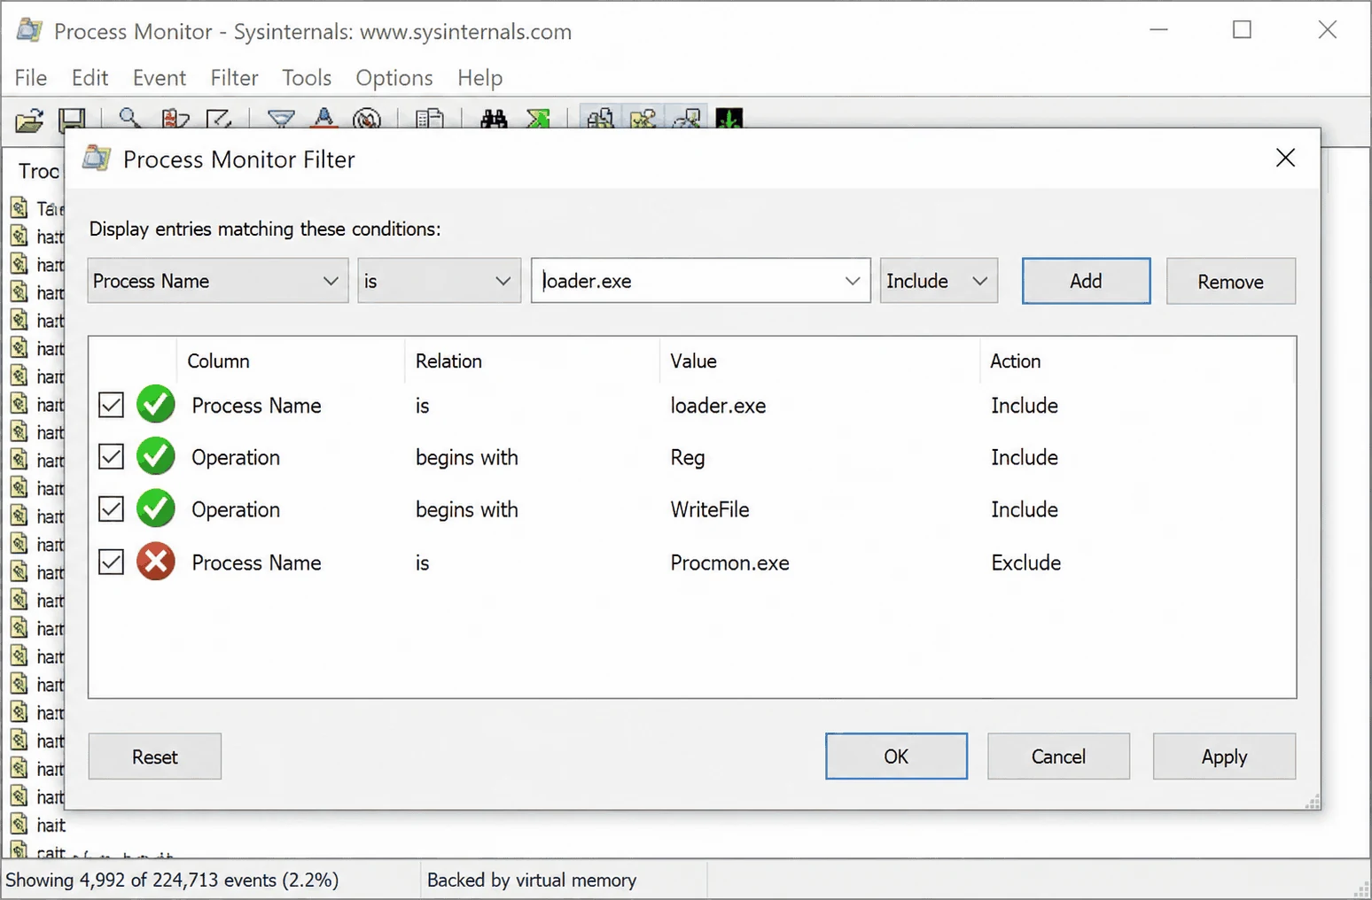Click red X icon on Procmon.exe rule

click(x=156, y=562)
